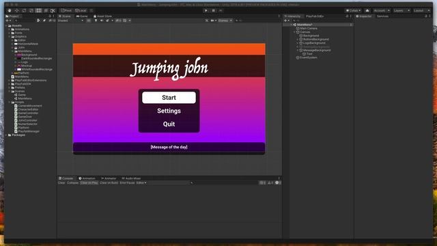Viewport: 437px width, 246px height.
Task: Toggle 2D view mode in Scene toolbar
Action: click(x=89, y=20)
